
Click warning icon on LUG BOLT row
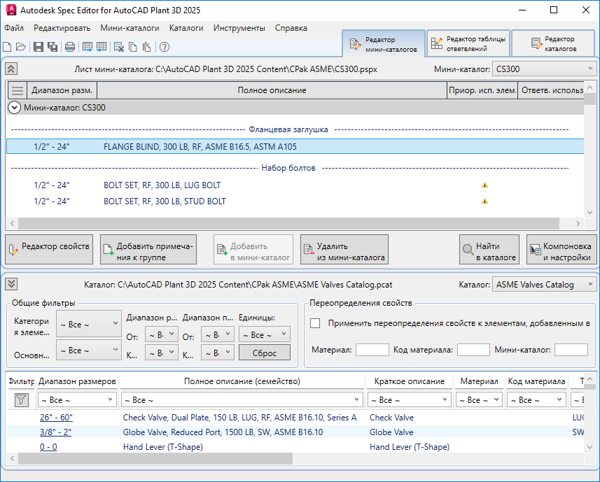click(484, 185)
